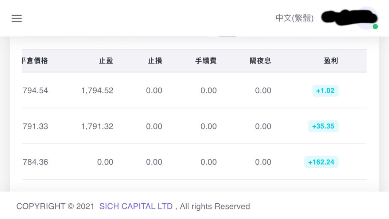Click the 盈利 column header
This screenshot has height=219, width=389.
click(x=331, y=61)
